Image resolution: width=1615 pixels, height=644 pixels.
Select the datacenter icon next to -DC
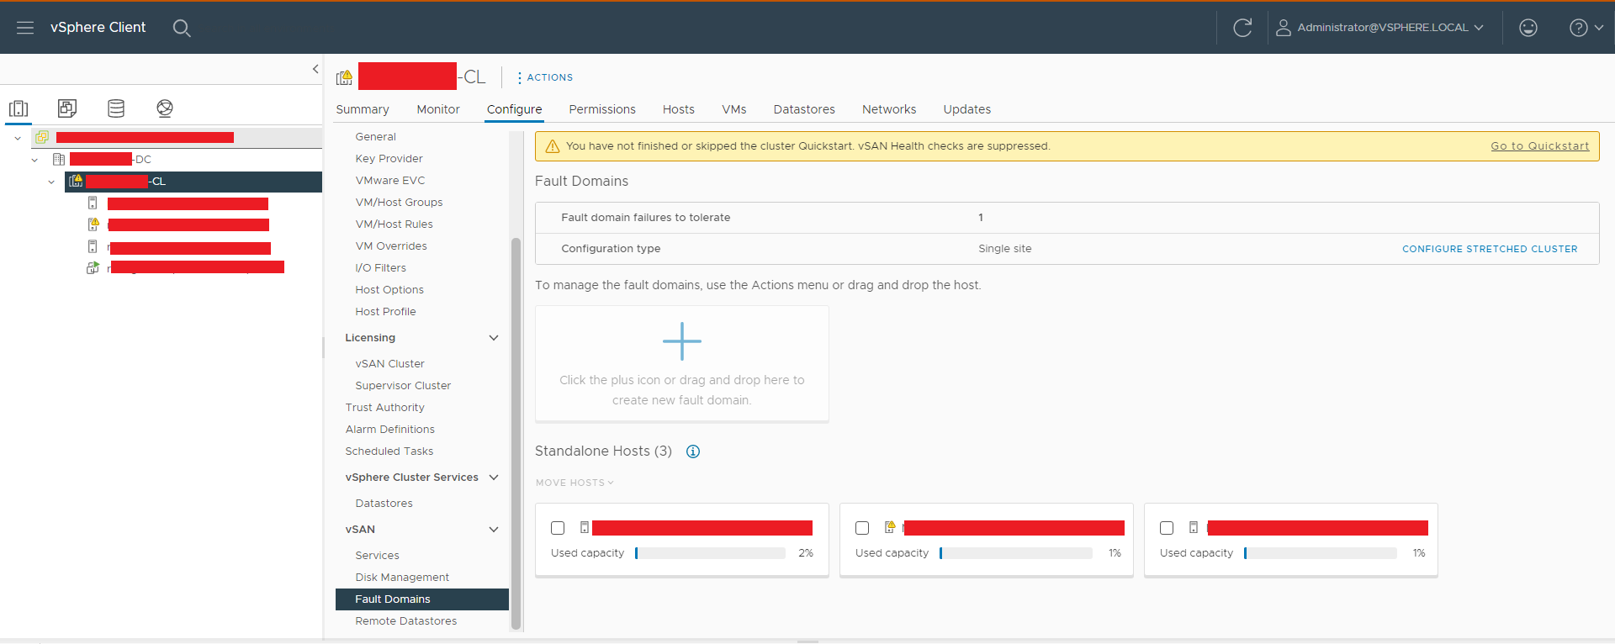pos(59,159)
